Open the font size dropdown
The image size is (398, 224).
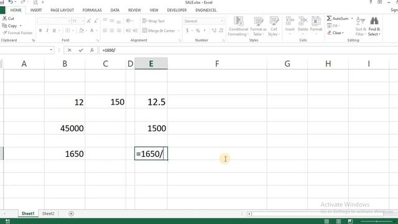[83, 21]
